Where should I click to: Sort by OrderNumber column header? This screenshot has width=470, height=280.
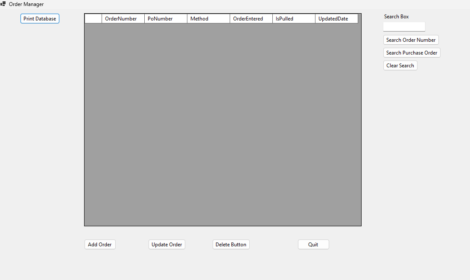(x=123, y=19)
